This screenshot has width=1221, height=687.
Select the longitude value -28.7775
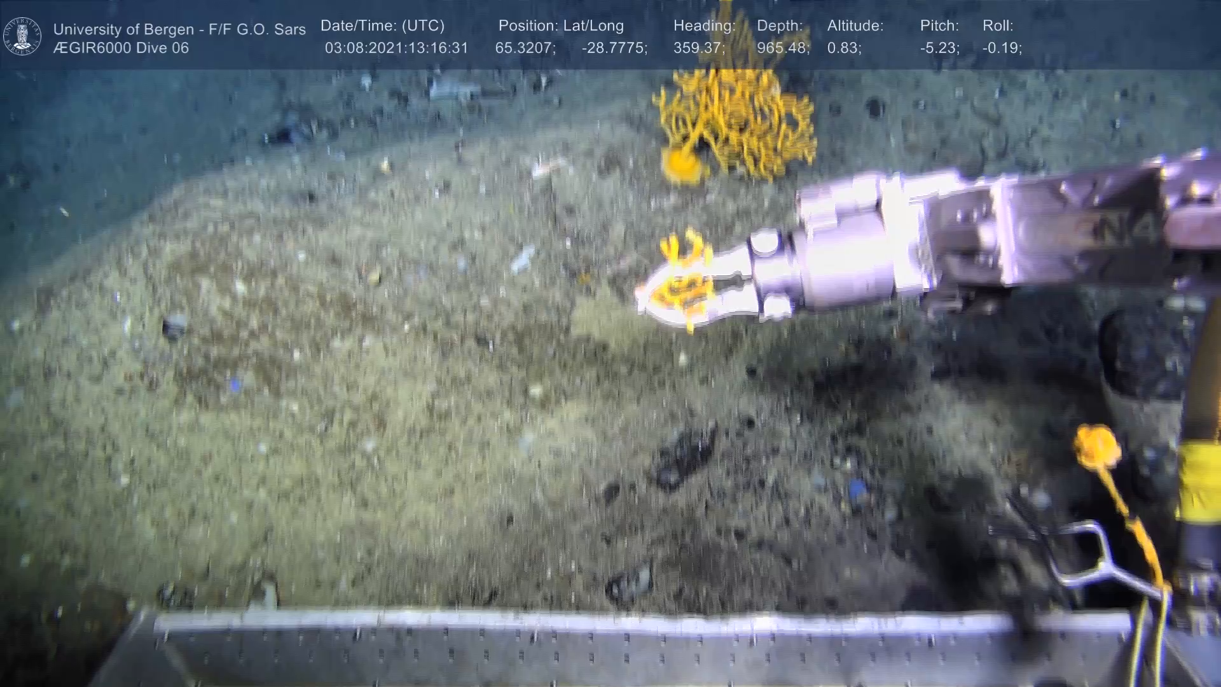tap(614, 48)
